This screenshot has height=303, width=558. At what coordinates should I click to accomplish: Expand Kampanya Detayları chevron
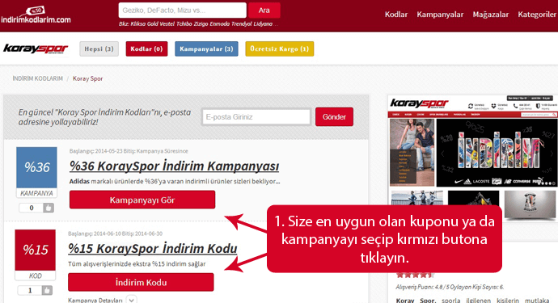coord(132,300)
